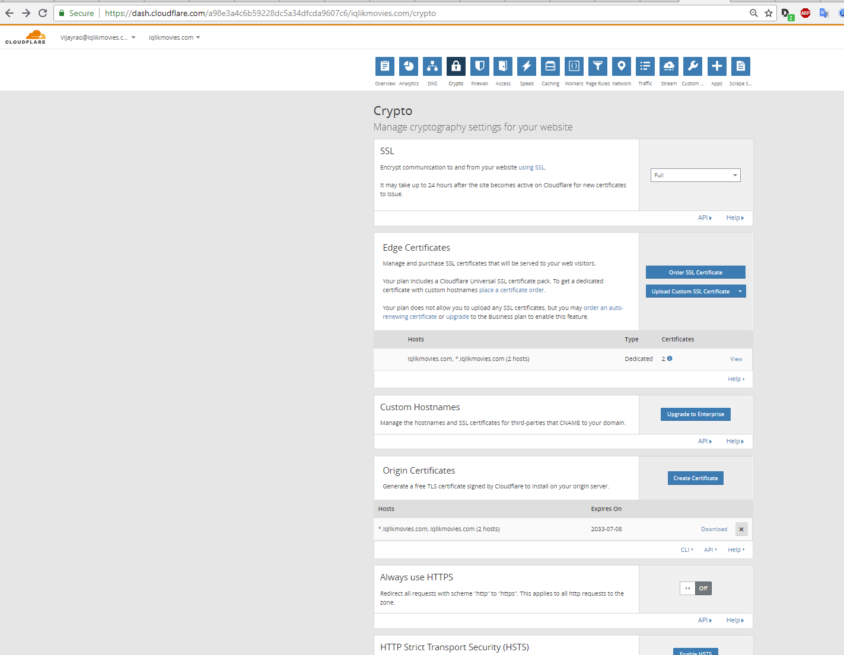Click the zoom magnifier icon in address bar

click(x=753, y=13)
